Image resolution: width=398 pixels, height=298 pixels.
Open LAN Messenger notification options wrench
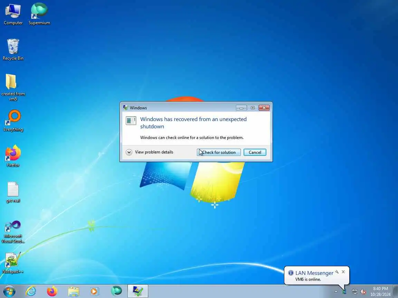tap(337, 272)
